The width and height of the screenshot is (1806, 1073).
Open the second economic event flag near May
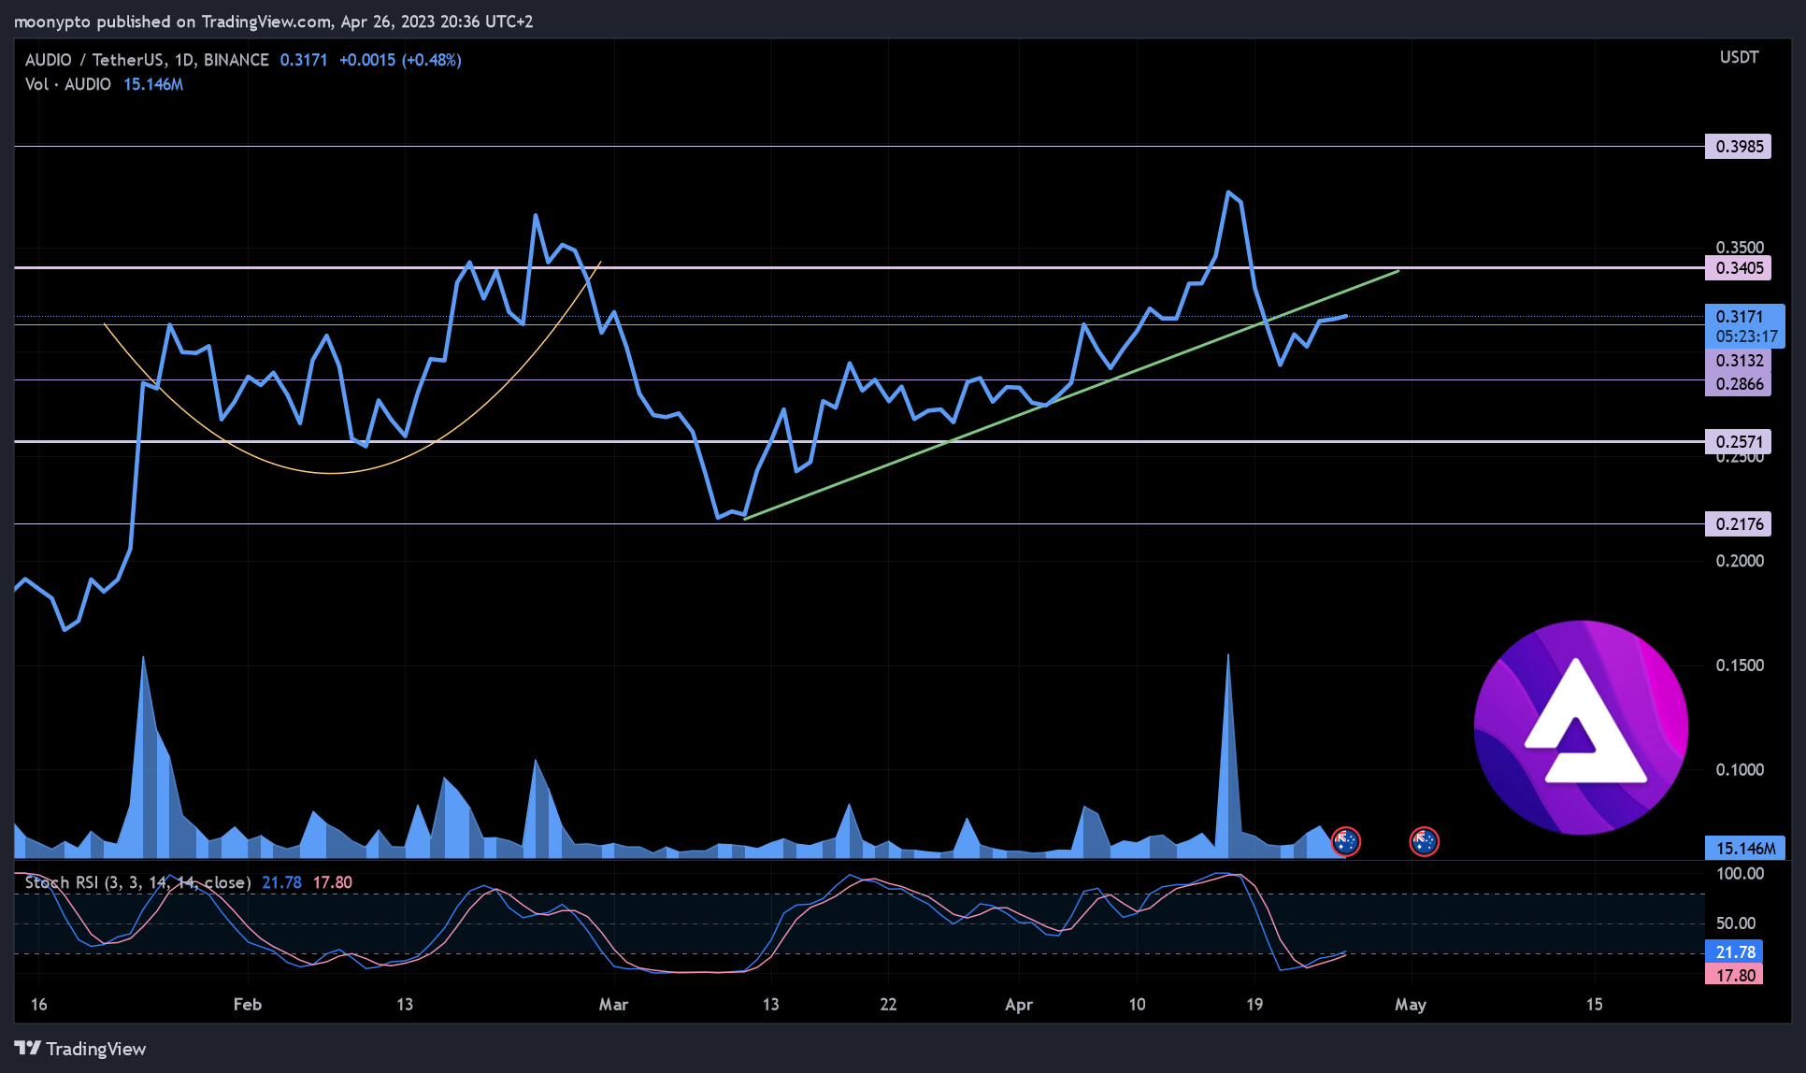pyautogui.click(x=1424, y=842)
